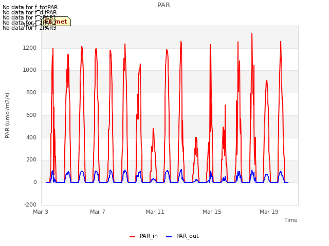The image size is (329, 246).
Task: Click the 'No data for f_totPAR' message
Action: [30, 7]
